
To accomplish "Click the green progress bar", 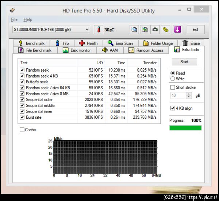I will pos(185,128).
